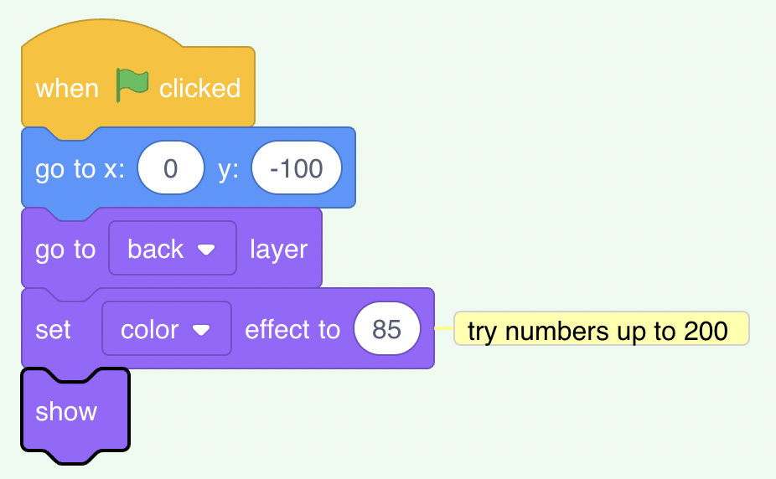Click the 'effect to' text on set block
The image size is (776, 479).
pos(292,329)
